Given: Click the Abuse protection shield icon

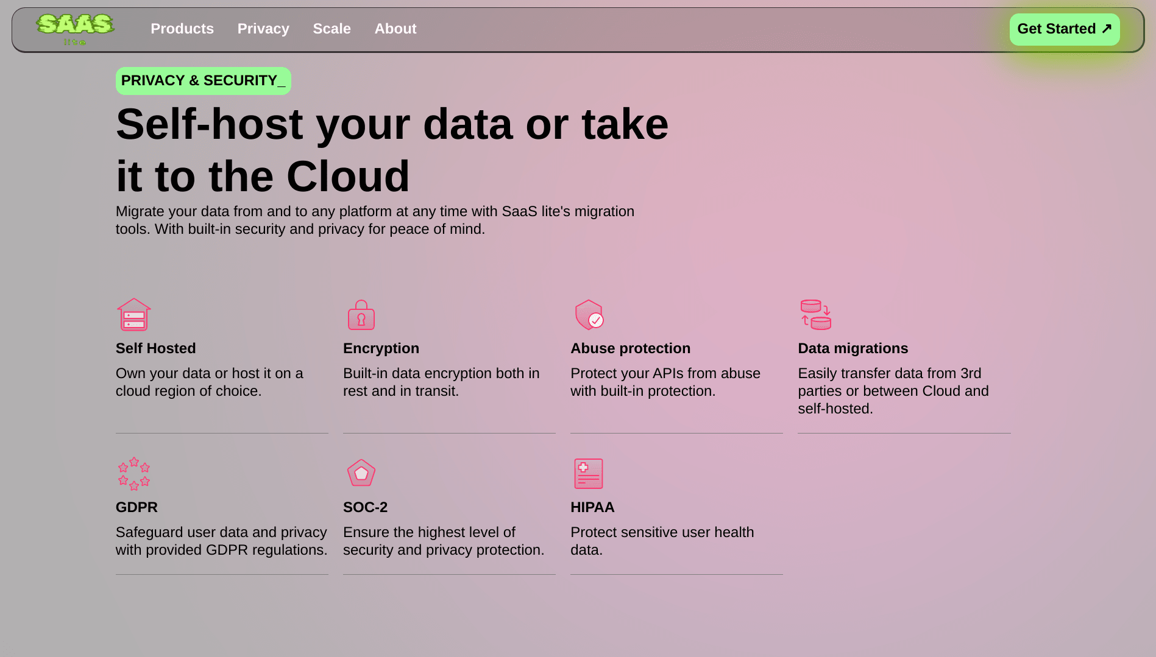Looking at the screenshot, I should [589, 314].
